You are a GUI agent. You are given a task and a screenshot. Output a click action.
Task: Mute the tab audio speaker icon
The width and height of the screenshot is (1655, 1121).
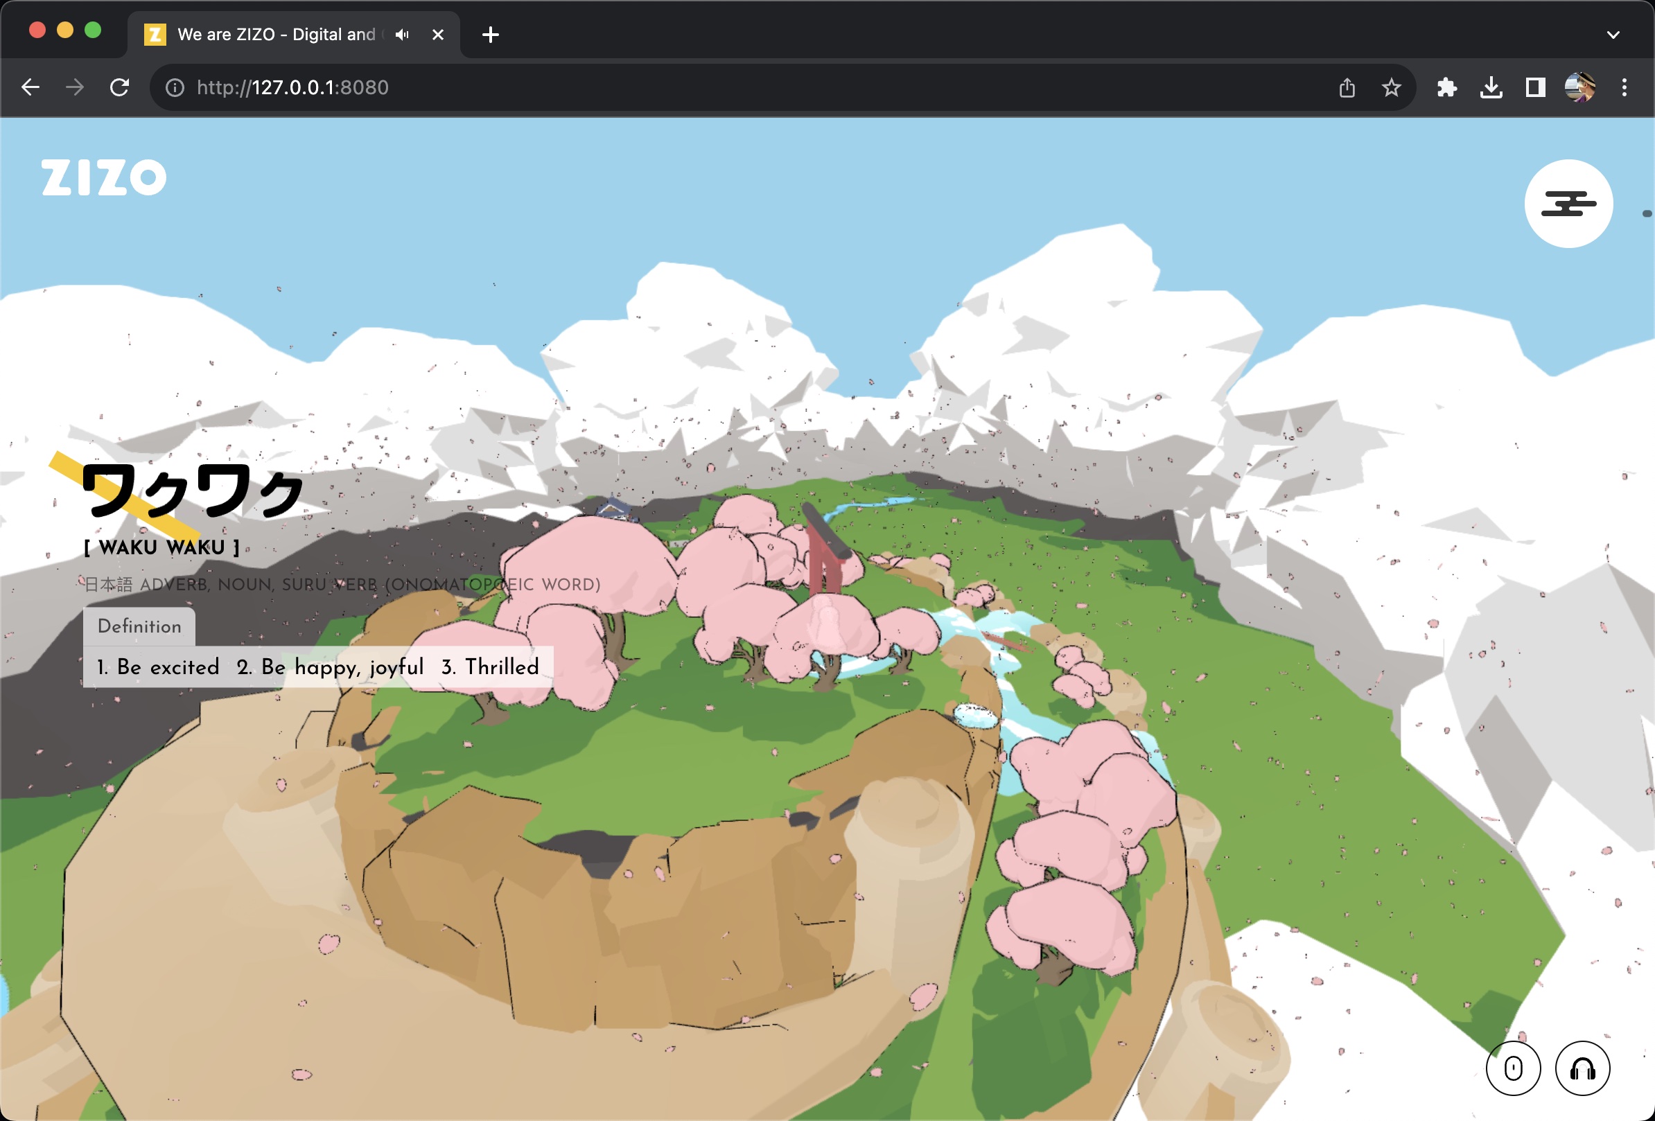(x=403, y=34)
